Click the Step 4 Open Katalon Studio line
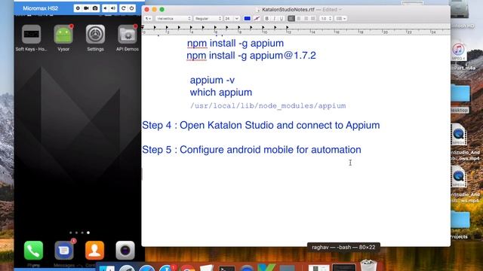 (x=261, y=126)
